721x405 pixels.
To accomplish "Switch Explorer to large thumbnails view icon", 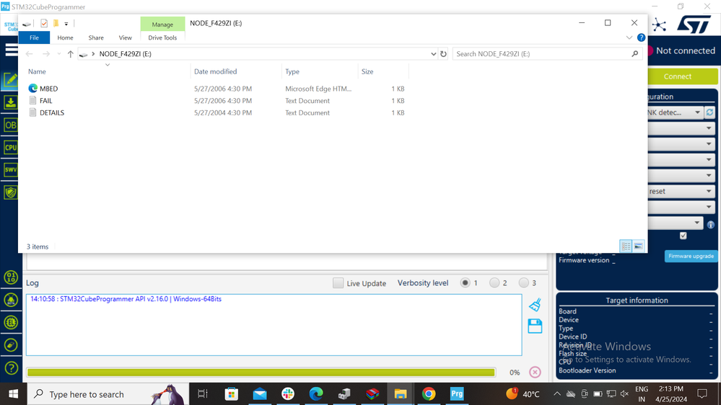I will coord(638,246).
